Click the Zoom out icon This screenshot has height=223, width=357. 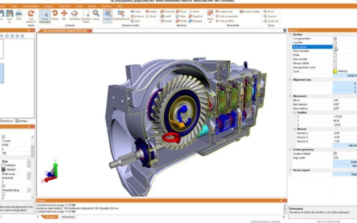click(x=271, y=21)
